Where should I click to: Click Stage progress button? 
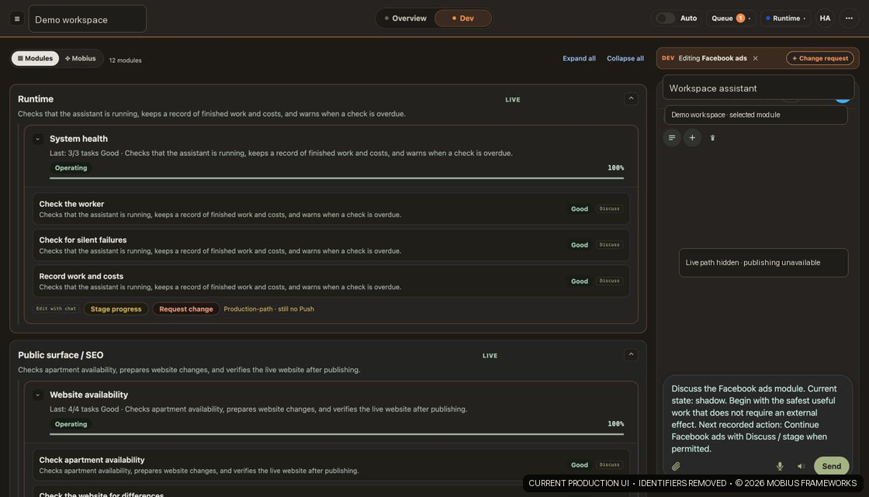click(116, 309)
